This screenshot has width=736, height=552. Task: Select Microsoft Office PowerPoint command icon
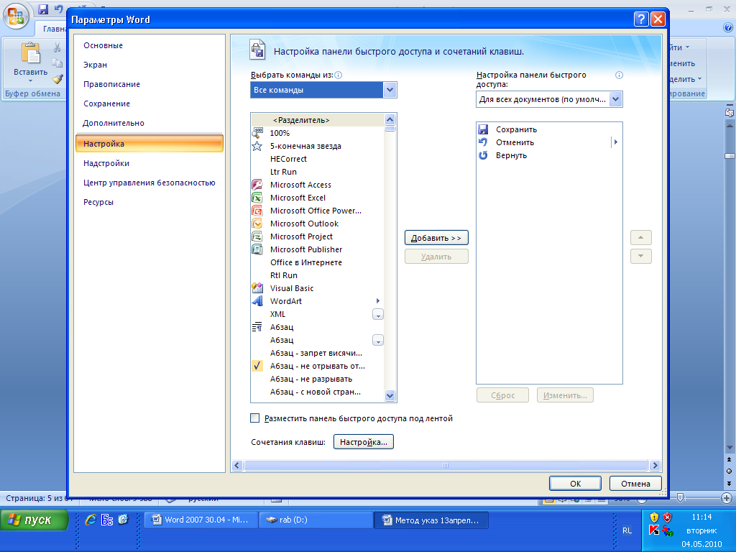tap(257, 211)
